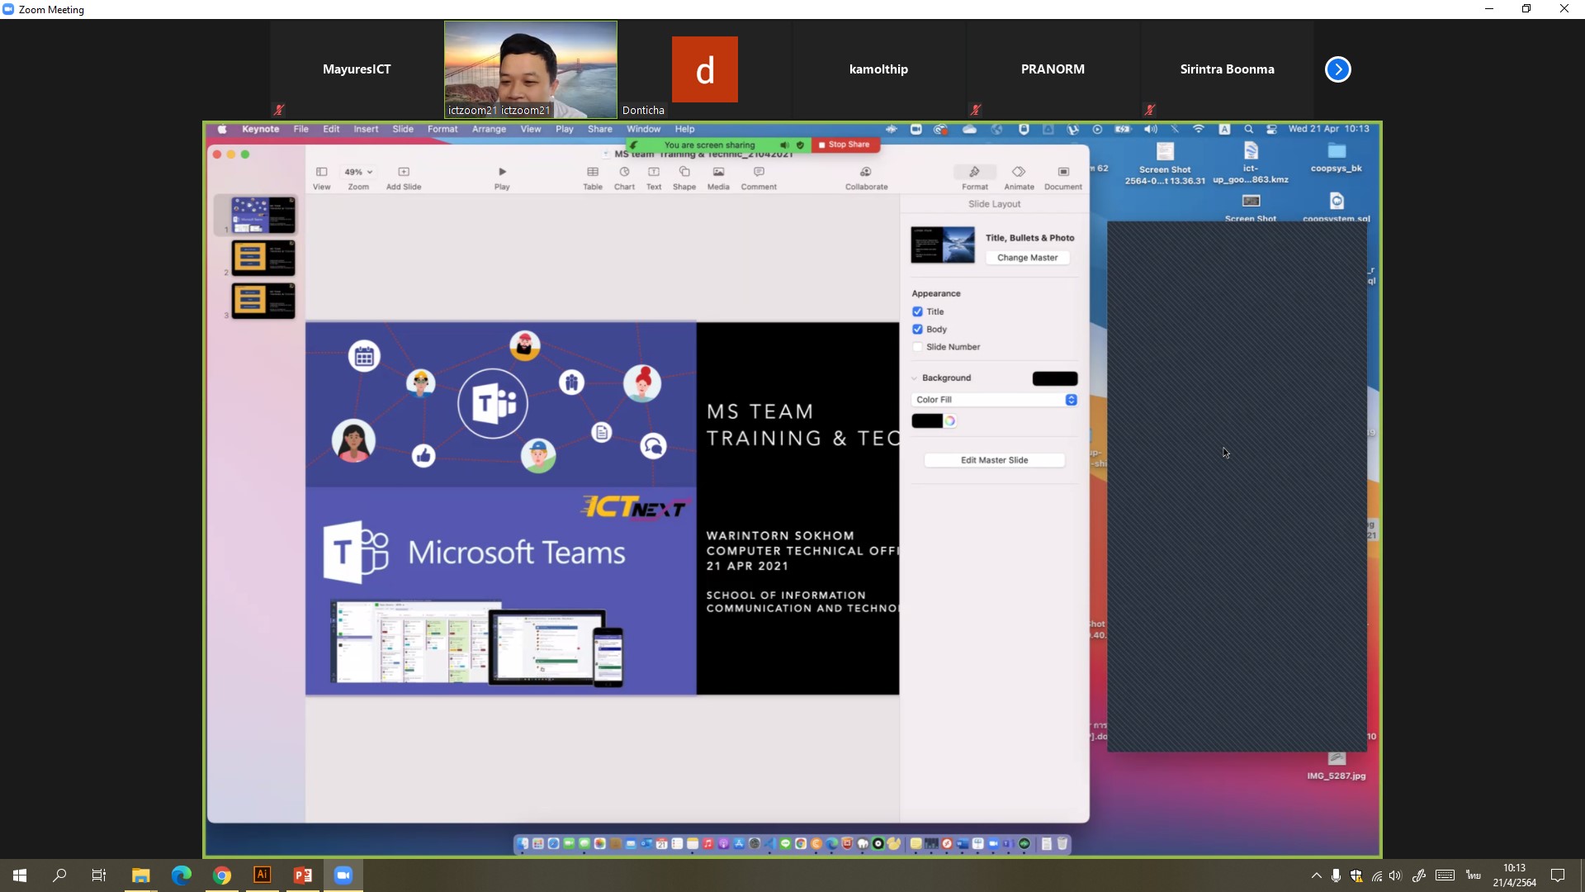Open Spotlight search in Mac menu bar
The width and height of the screenshot is (1585, 892).
(1248, 129)
